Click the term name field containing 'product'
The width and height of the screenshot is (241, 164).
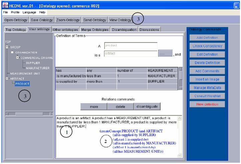pos(131,46)
